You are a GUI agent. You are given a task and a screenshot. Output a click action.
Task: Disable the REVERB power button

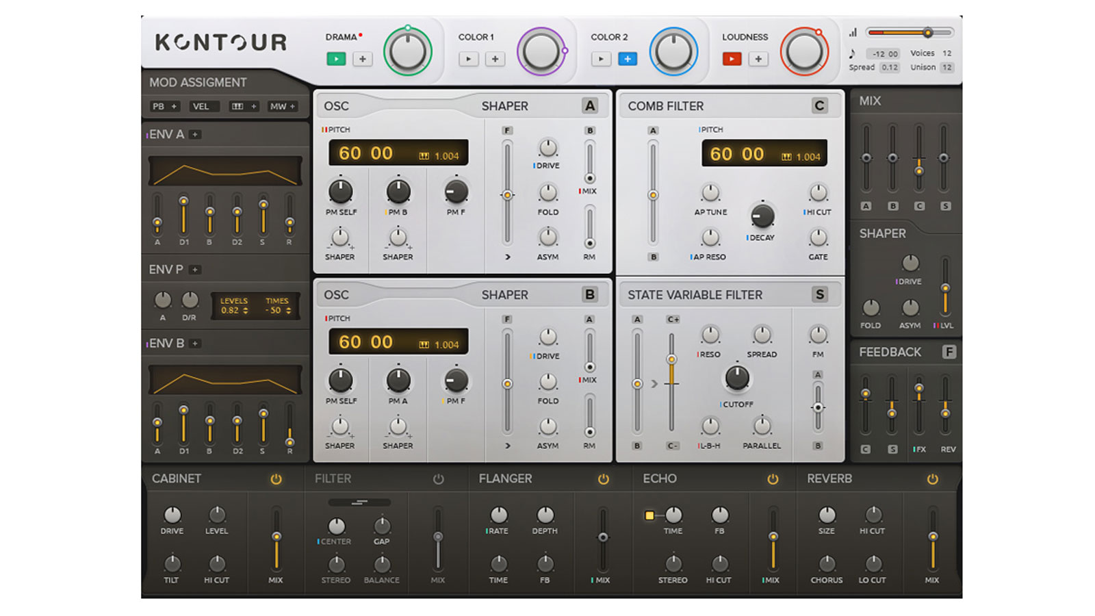(x=932, y=479)
